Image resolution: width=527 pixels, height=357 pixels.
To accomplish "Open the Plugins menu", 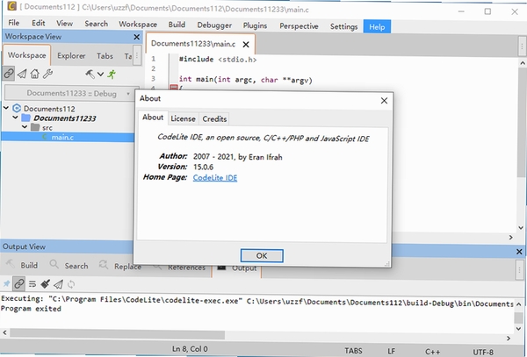I will pos(255,25).
